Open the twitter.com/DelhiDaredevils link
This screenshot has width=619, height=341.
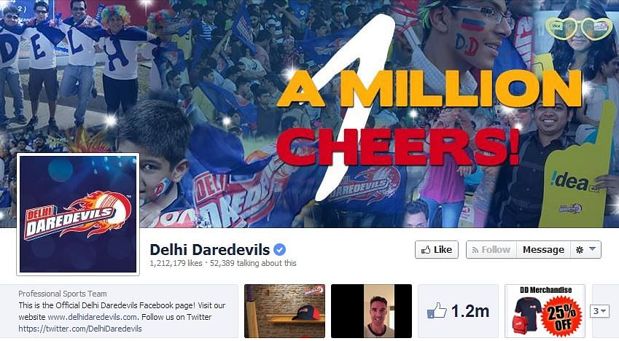click(x=80, y=329)
